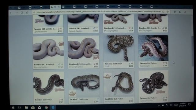Open the browser home page icon
This screenshot has height=110, width=196.
27,13
